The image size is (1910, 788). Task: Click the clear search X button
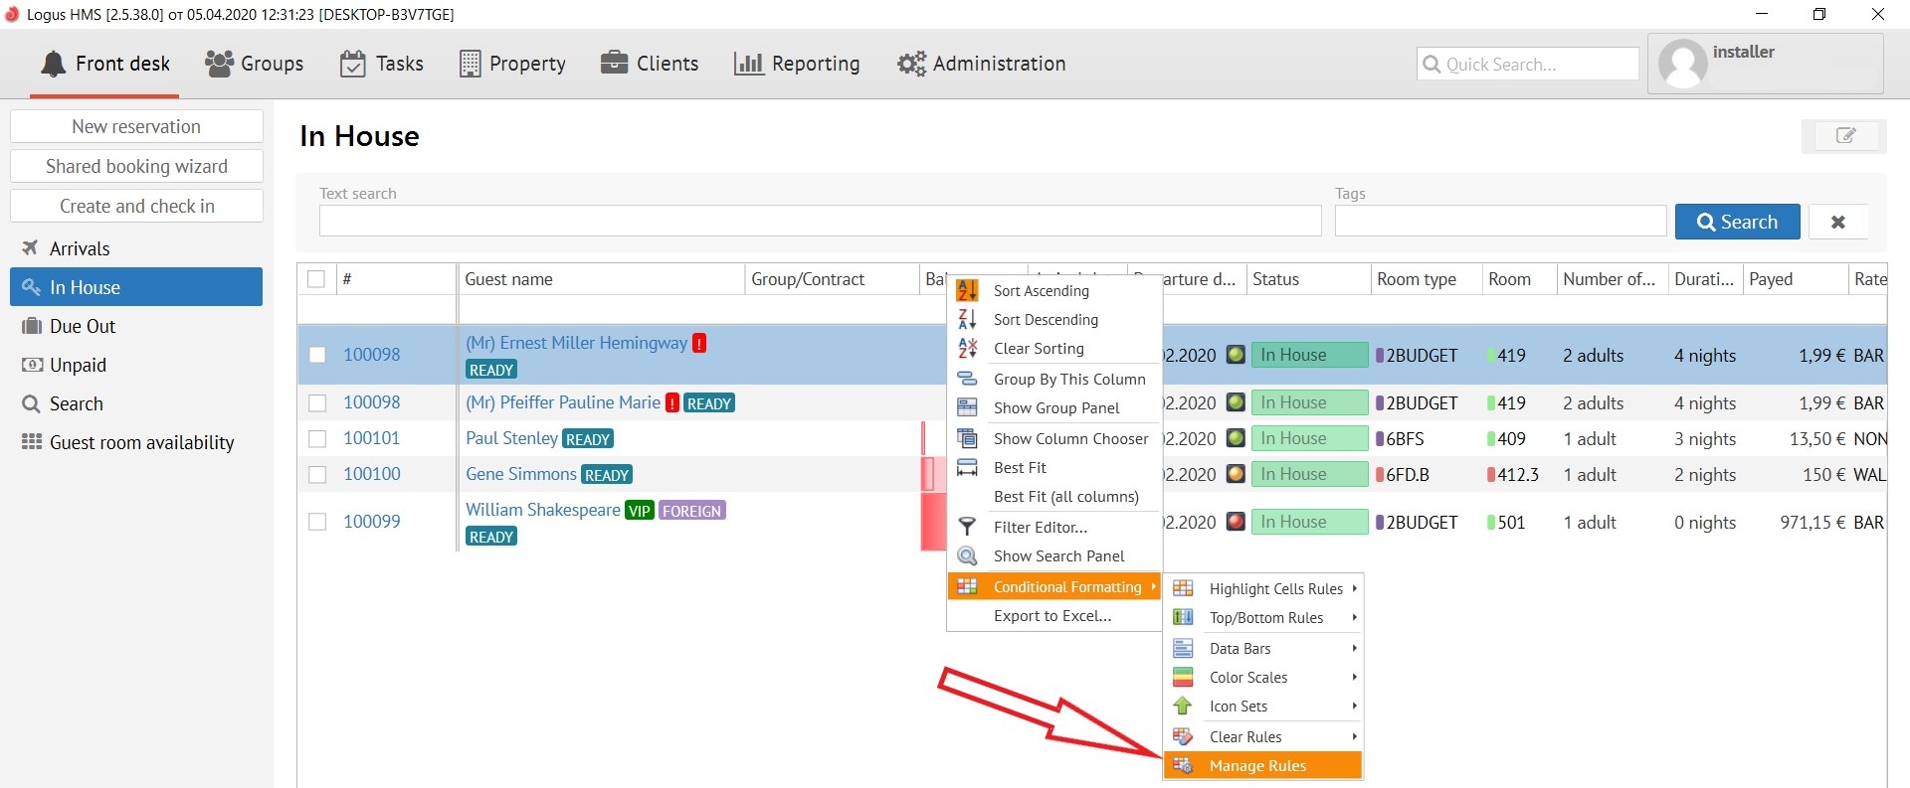1837,222
